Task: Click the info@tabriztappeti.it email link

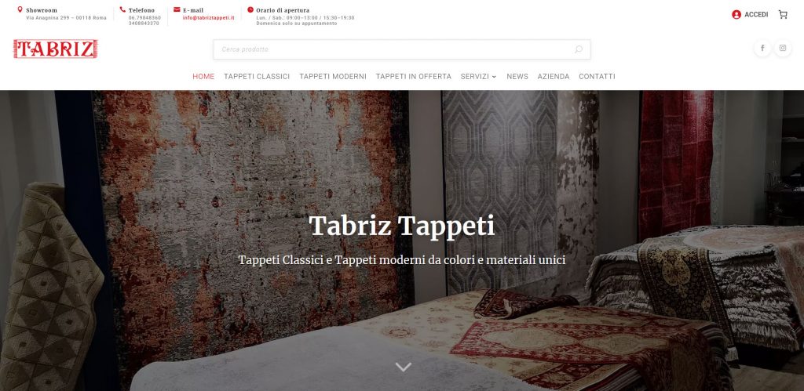Action: pyautogui.click(x=208, y=17)
